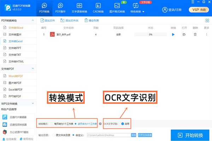212x141 pixels.
Task: Click the 添加文件 button
Action: pos(47,21)
